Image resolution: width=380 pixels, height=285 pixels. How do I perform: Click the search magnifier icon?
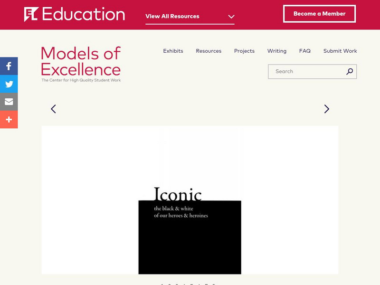pyautogui.click(x=350, y=72)
